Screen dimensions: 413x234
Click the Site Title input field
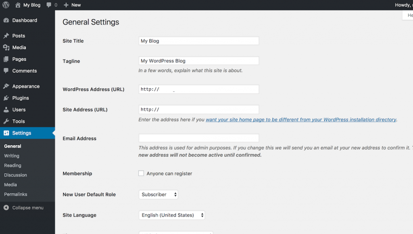(x=199, y=41)
